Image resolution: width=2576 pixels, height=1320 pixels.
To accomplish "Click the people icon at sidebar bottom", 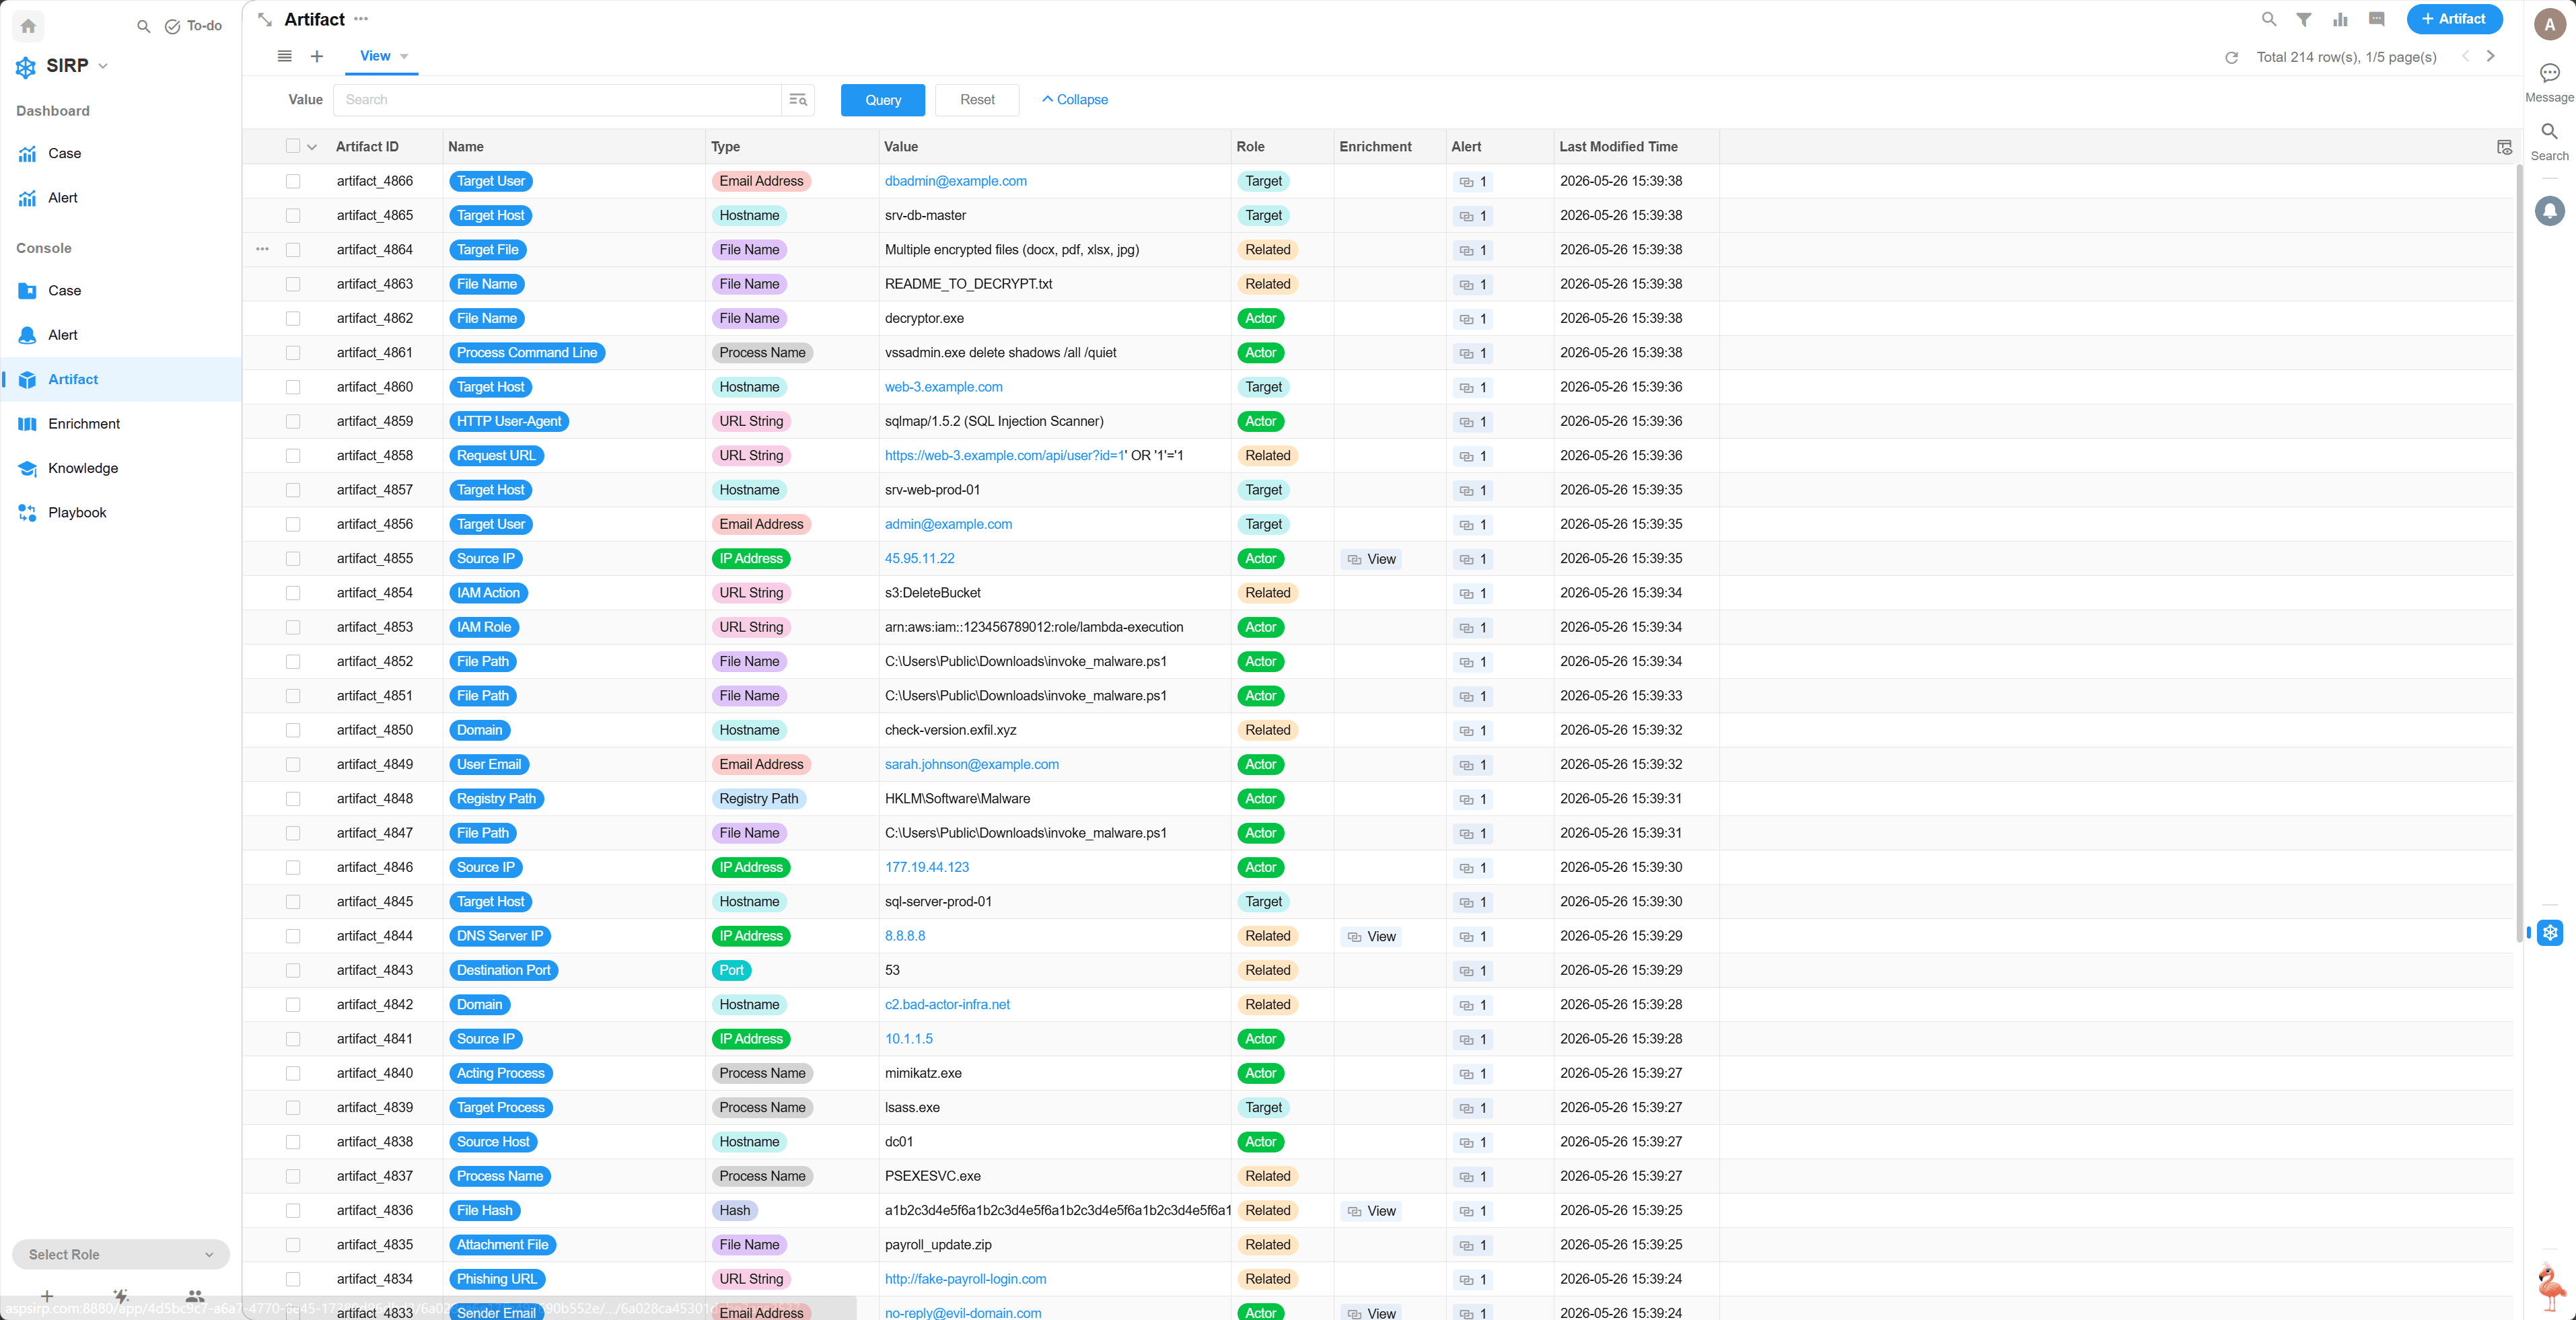I will click(x=194, y=1295).
